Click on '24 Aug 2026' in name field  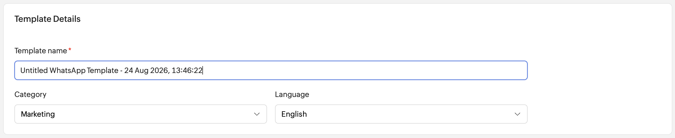click(x=146, y=70)
